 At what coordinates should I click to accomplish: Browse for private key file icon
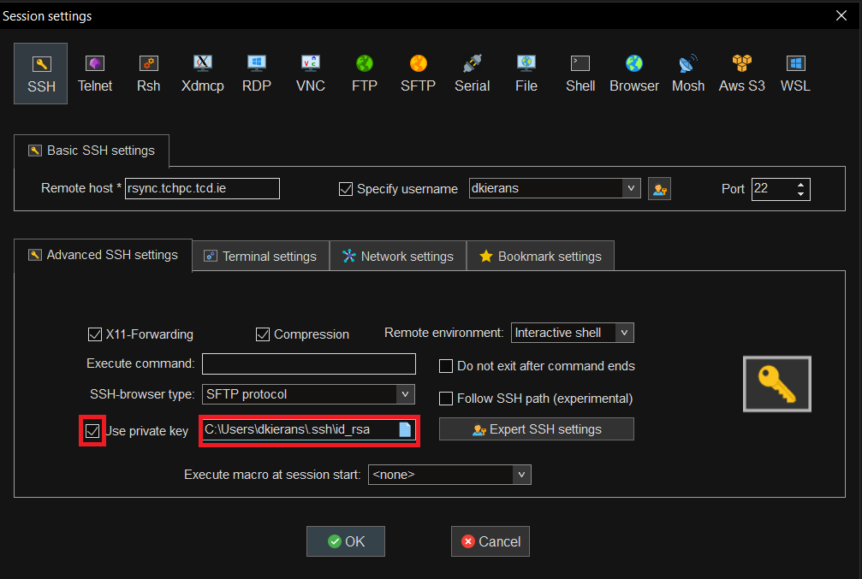coord(405,429)
